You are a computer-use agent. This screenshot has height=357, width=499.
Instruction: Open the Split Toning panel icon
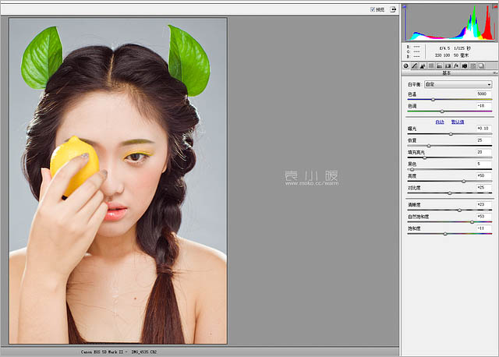[440, 65]
